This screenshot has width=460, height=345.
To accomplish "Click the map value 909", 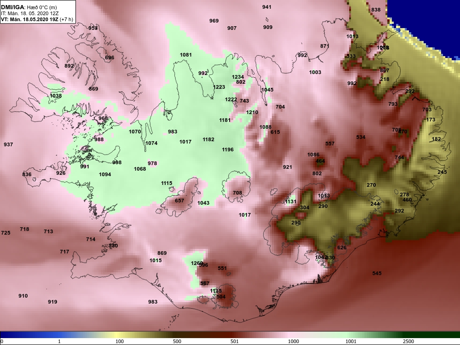I will tap(268, 27).
